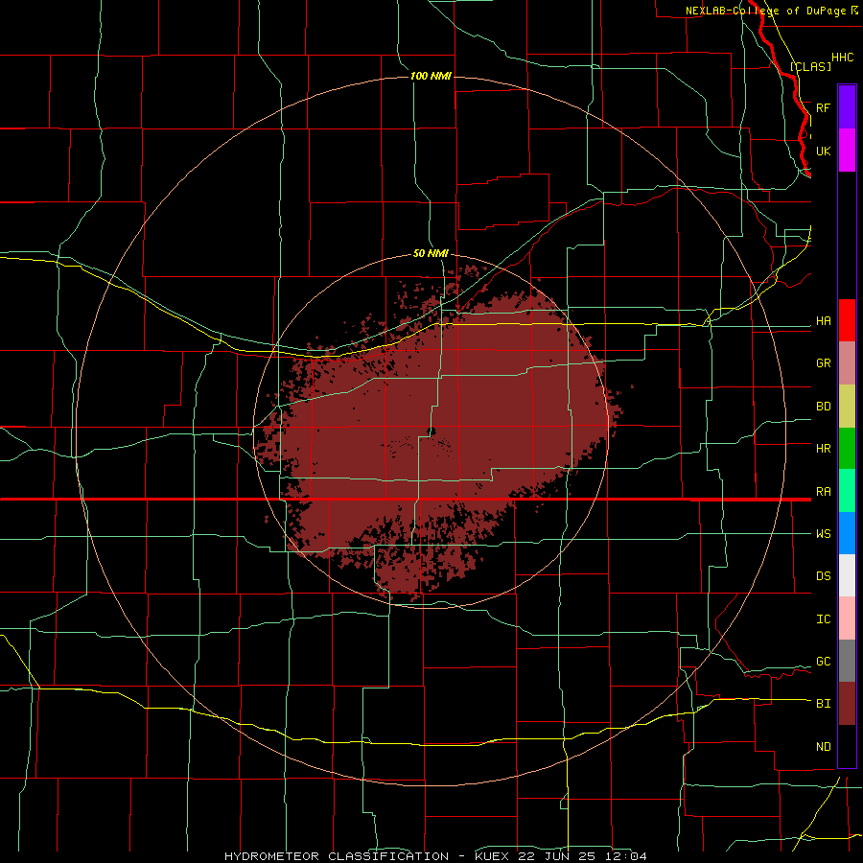863x863 pixels.
Task: Click the 'RF' legend label
Action: coord(823,107)
